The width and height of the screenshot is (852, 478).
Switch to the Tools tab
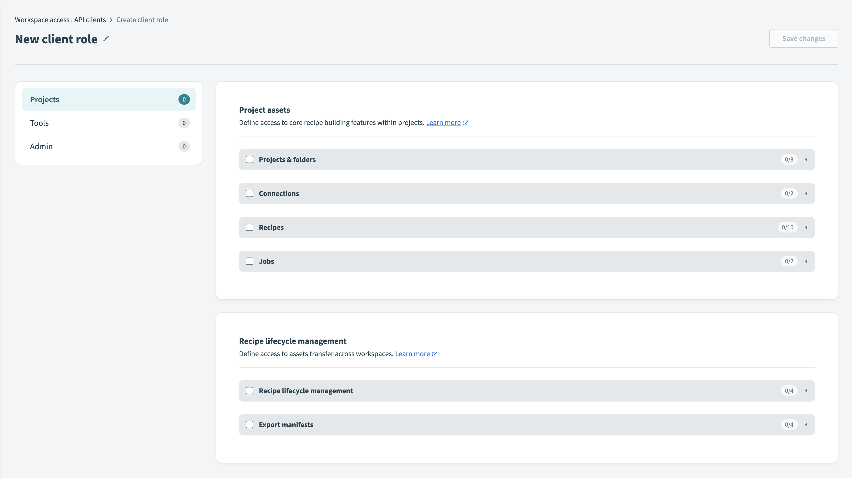point(39,123)
